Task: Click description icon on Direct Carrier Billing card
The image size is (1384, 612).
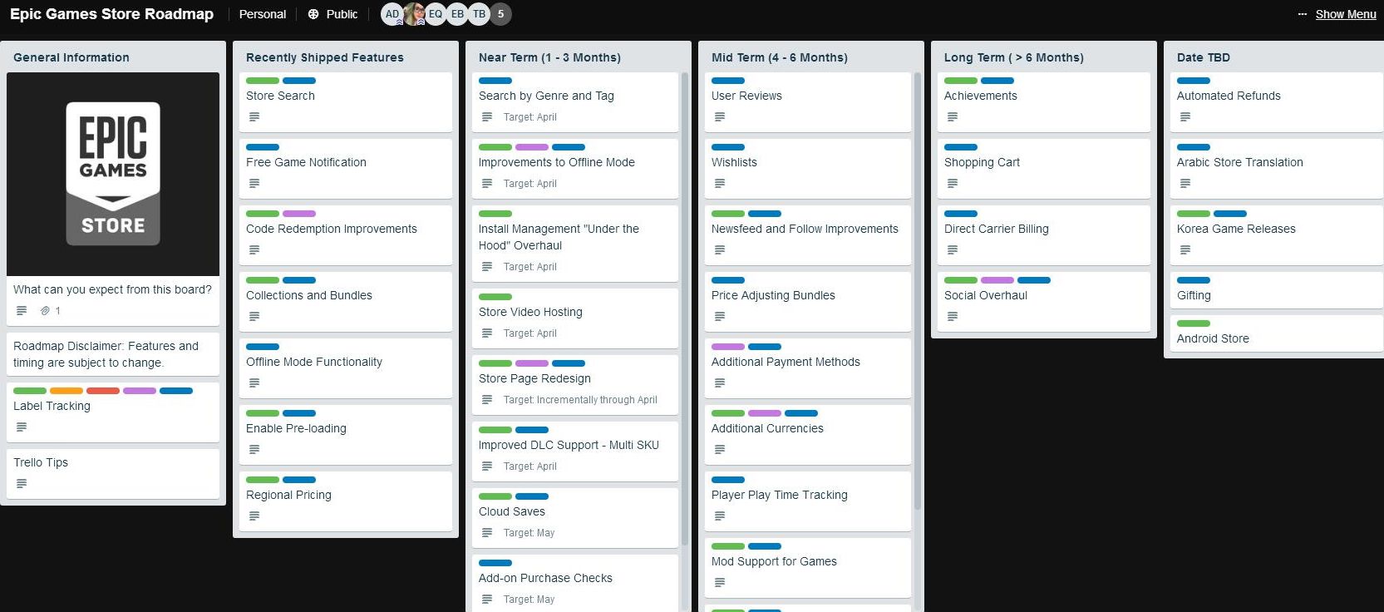Action: (953, 250)
